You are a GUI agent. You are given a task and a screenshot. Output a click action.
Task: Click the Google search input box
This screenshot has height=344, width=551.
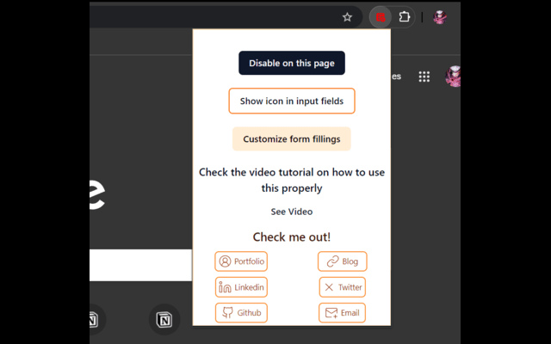pos(140,265)
